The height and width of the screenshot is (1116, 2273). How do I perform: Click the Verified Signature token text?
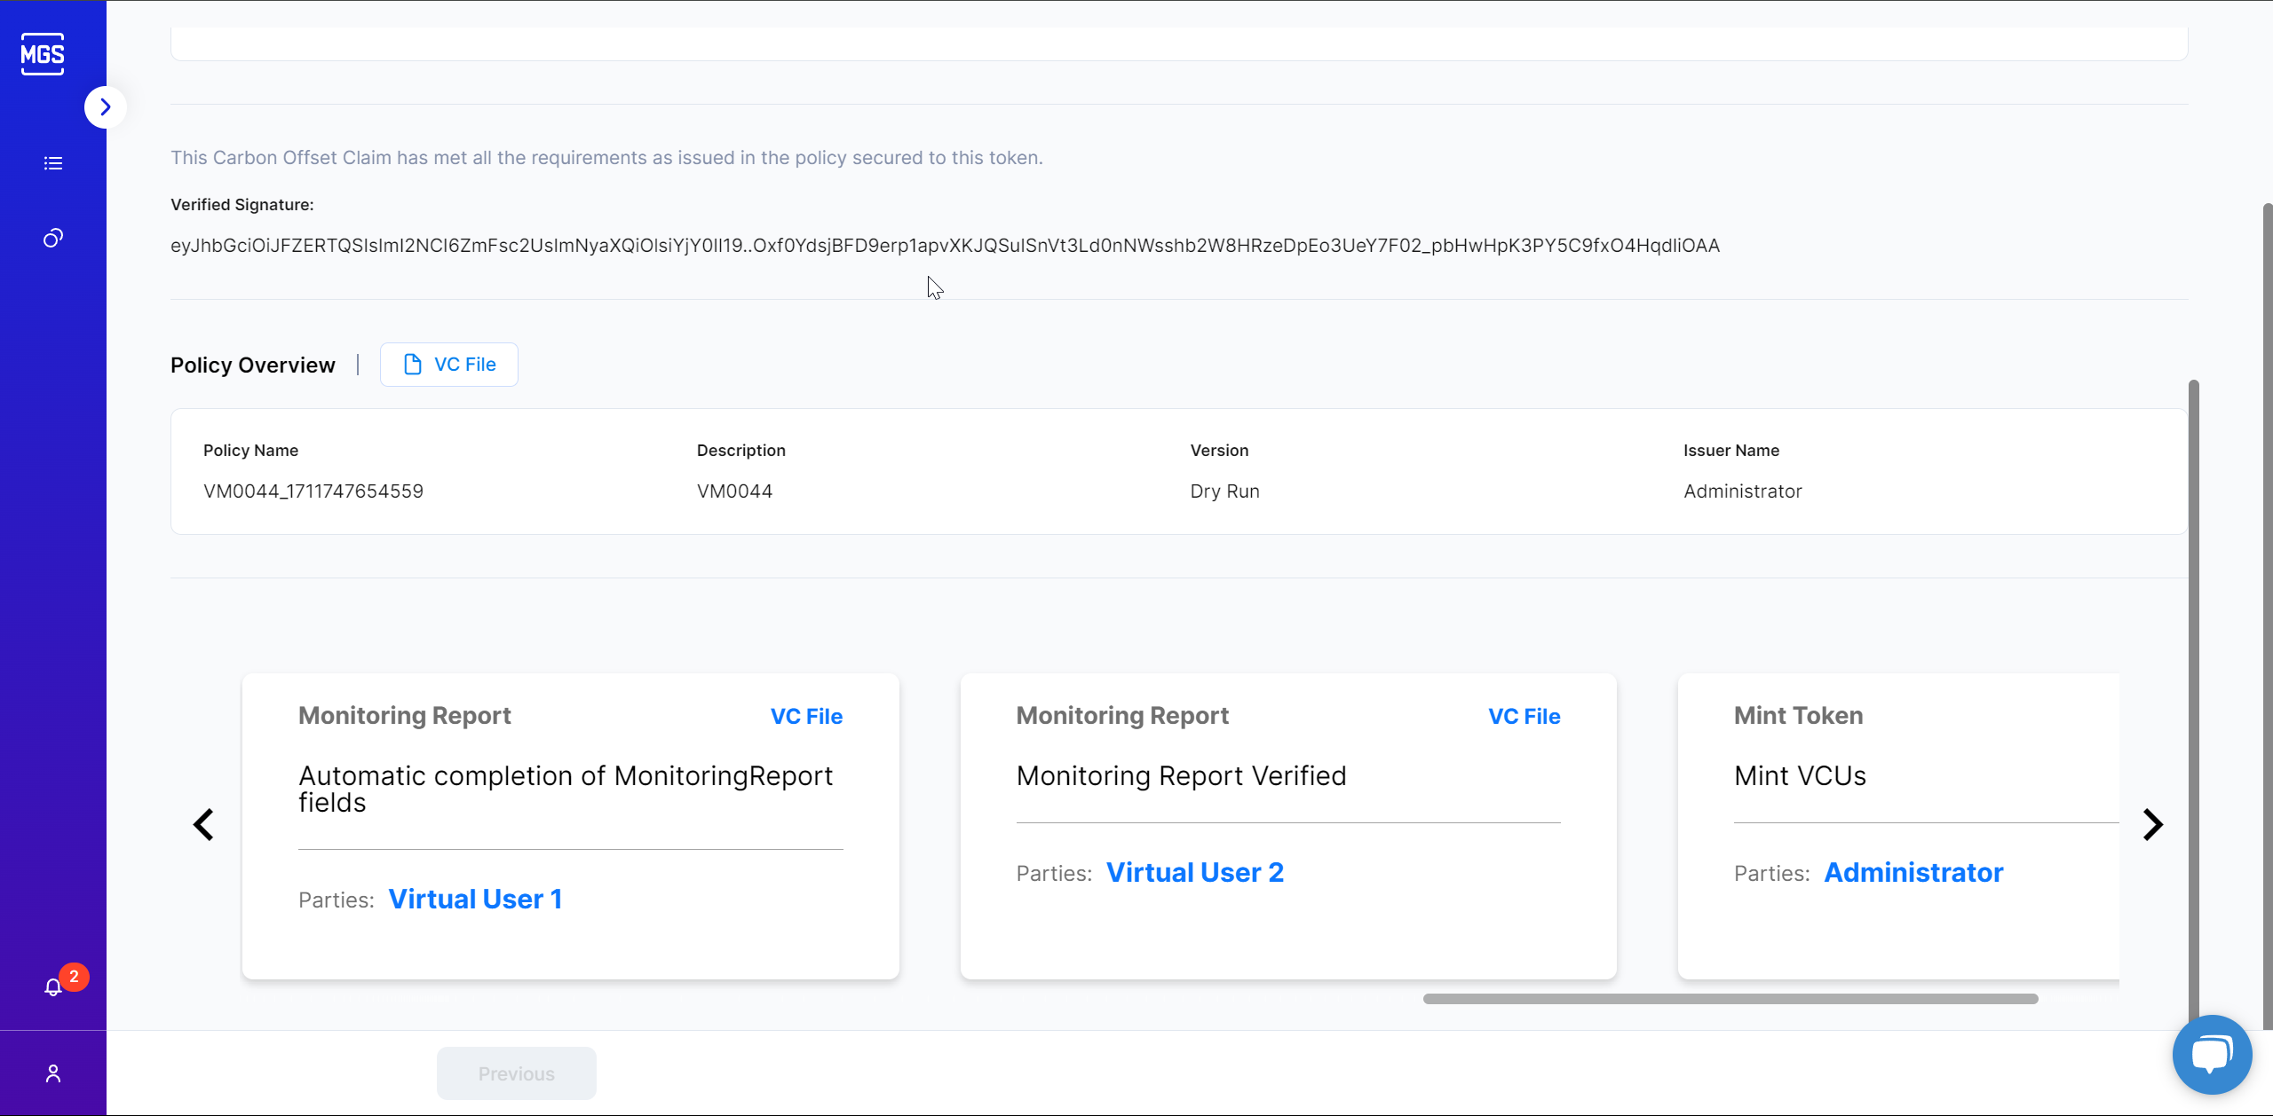[945, 246]
